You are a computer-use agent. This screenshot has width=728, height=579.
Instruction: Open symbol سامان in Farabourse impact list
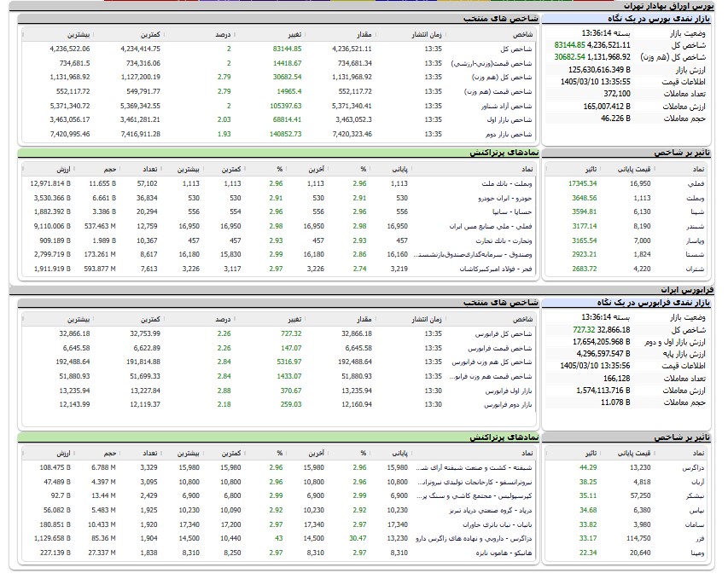tap(696, 525)
